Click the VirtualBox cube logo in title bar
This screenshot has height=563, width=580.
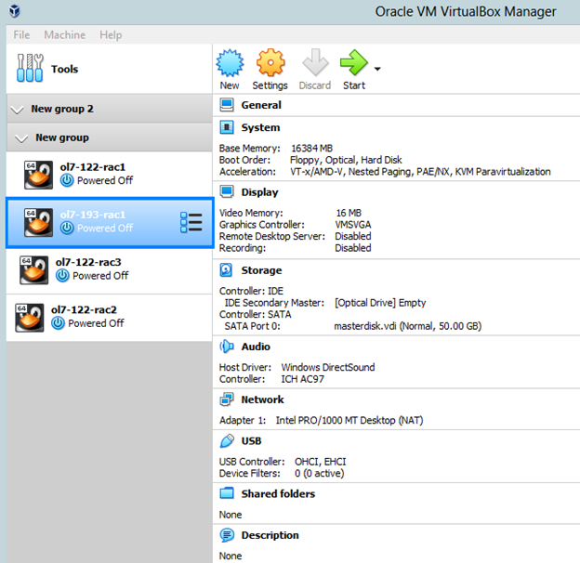click(x=15, y=11)
